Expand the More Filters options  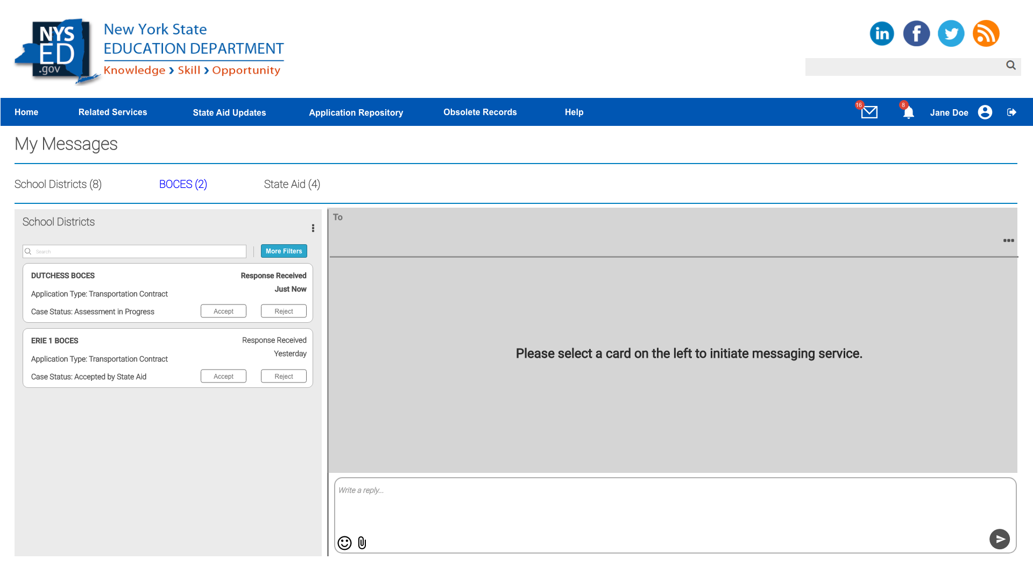284,251
